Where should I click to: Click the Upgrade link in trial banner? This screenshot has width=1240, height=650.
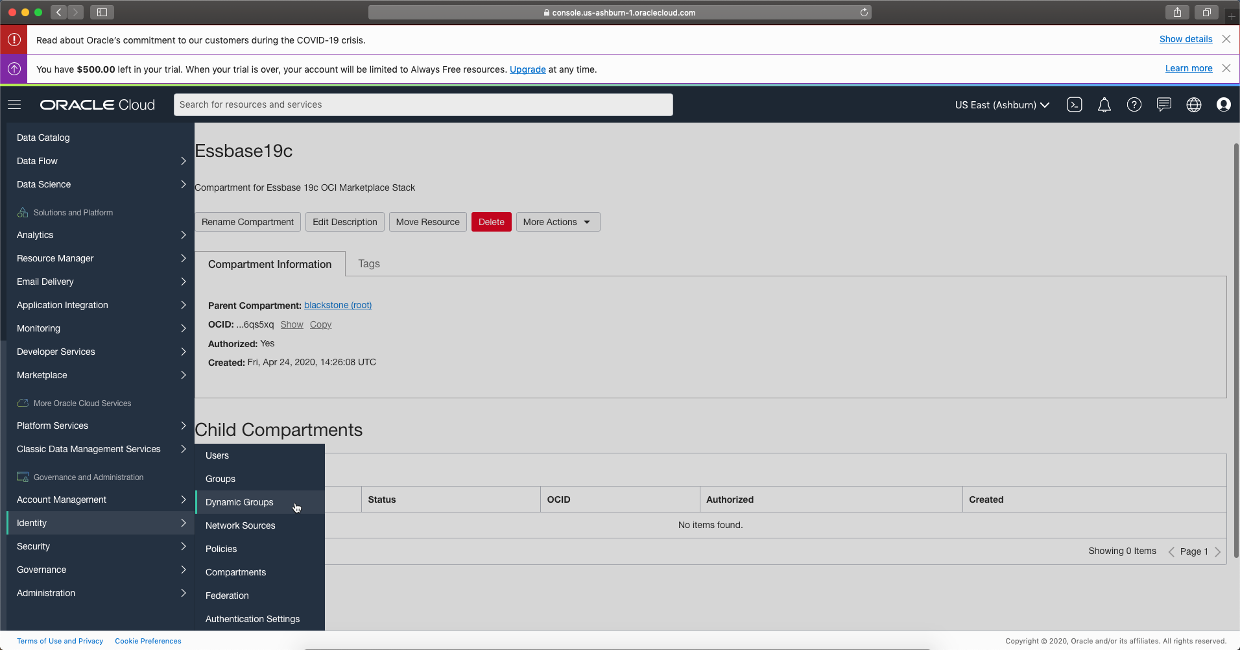[x=527, y=69]
